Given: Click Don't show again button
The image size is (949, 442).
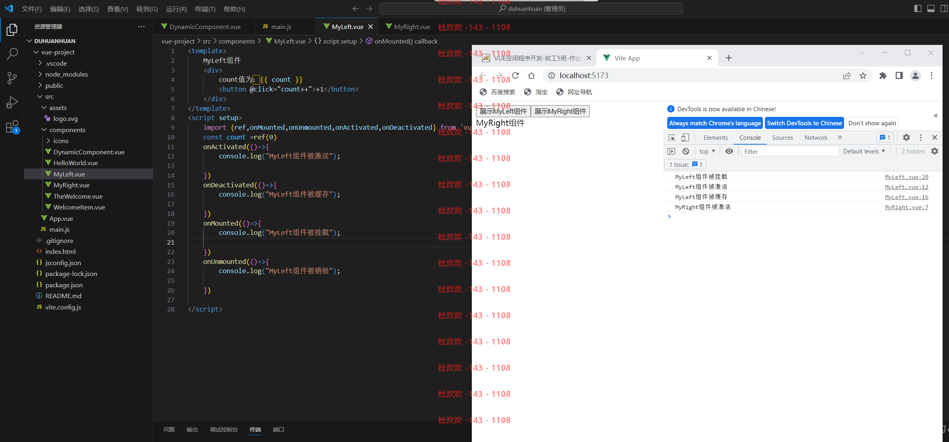Looking at the screenshot, I should pos(872,123).
